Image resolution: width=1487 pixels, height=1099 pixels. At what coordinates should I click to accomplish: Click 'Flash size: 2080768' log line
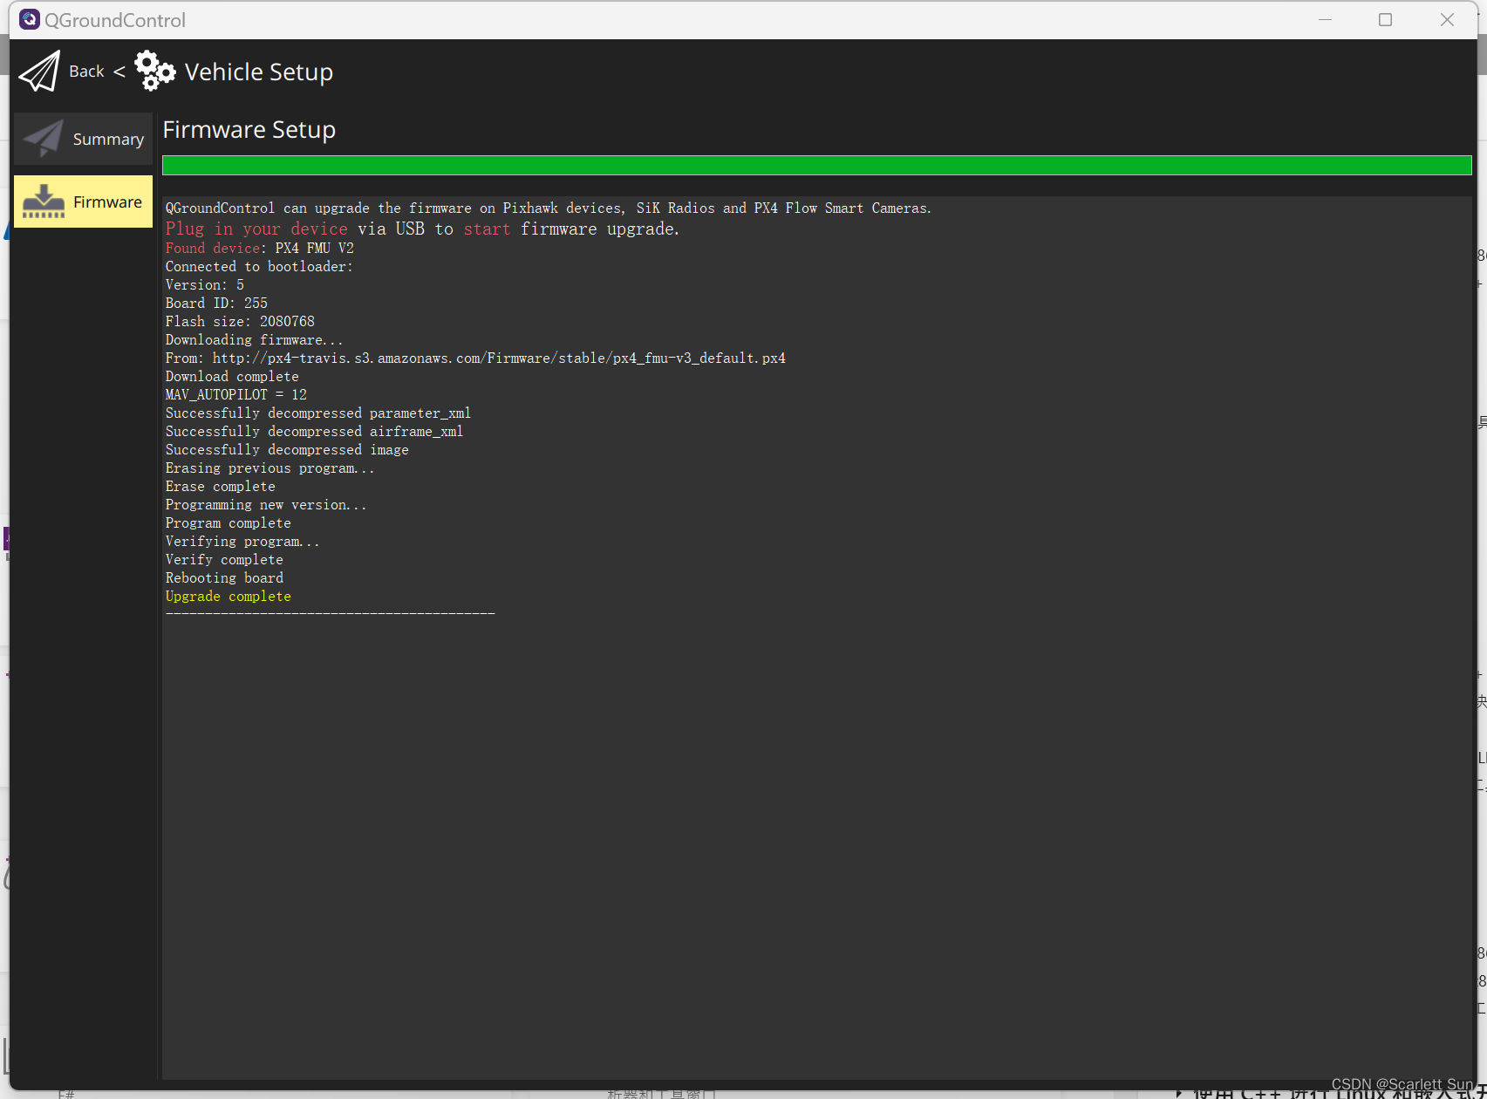[240, 322]
